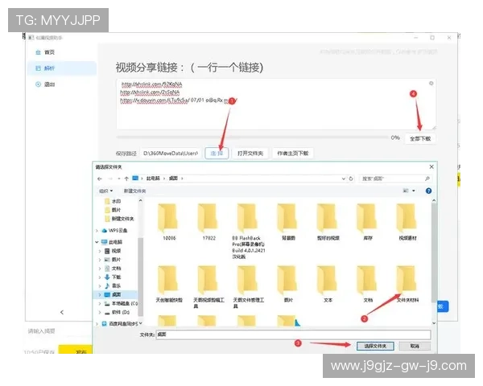Select the 天创智能快剪 folder

pos(169,284)
